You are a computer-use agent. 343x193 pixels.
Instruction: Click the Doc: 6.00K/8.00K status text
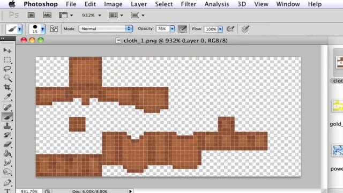(90, 191)
